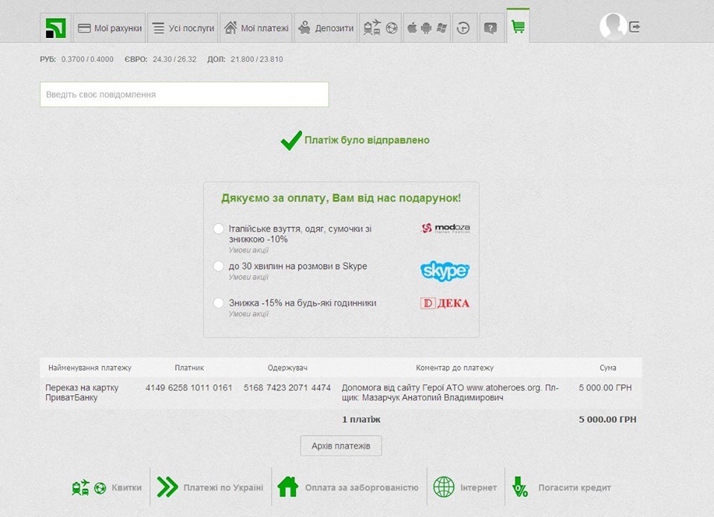The width and height of the screenshot is (714, 517).
Task: Open the Мої рахунки tab
Action: click(x=109, y=28)
